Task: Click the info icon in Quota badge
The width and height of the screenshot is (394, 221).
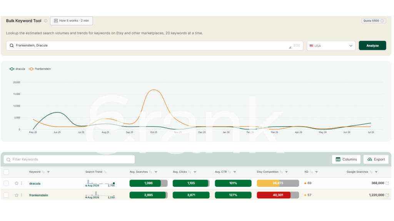Action: coord(382,21)
